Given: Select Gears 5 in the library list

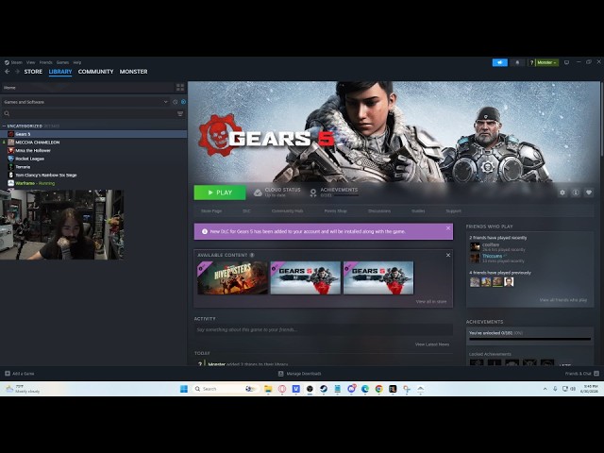Looking at the screenshot, I should 93,134.
